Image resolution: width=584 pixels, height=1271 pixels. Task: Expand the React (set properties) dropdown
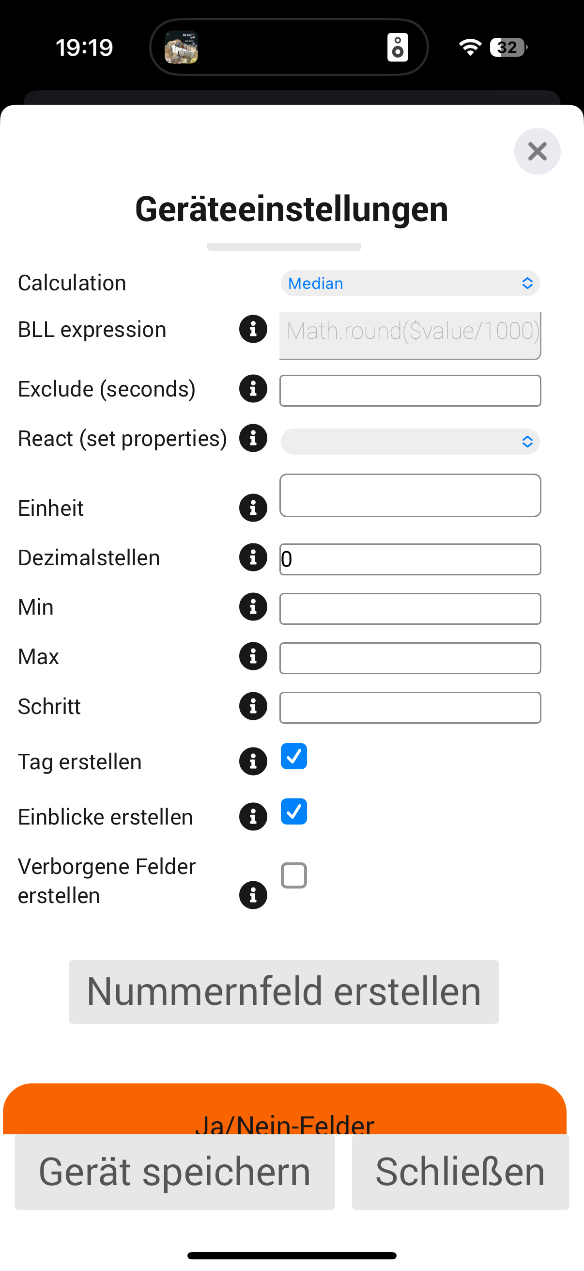point(410,442)
